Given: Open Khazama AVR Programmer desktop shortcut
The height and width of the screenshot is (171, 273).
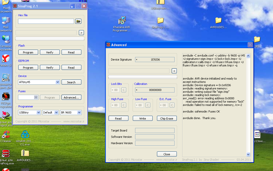Looking at the screenshot, I should coord(122,21).
